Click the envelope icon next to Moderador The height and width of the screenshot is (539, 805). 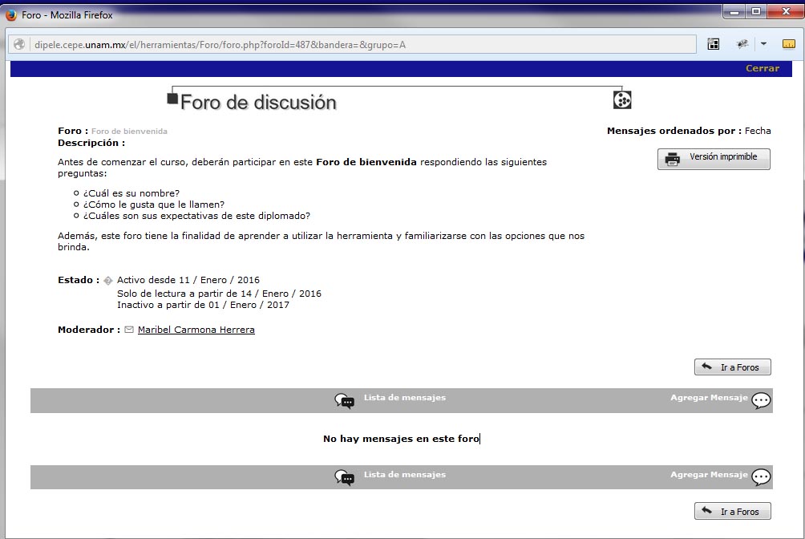point(129,330)
